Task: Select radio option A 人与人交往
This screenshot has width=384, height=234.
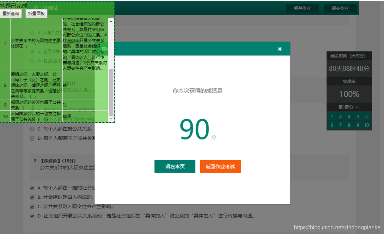Action: click(x=32, y=33)
